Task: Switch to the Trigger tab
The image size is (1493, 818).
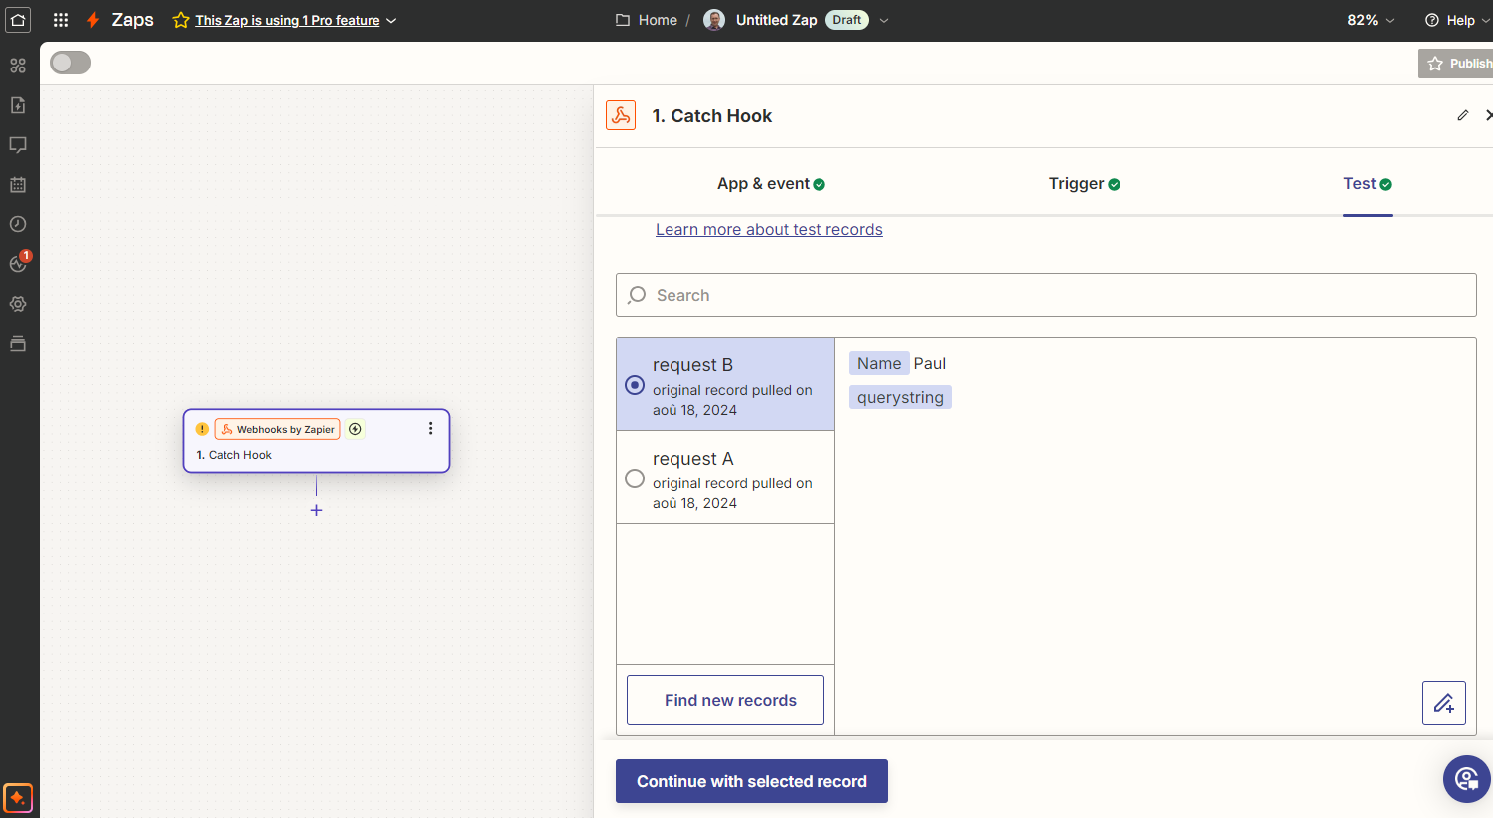Action: point(1084,184)
